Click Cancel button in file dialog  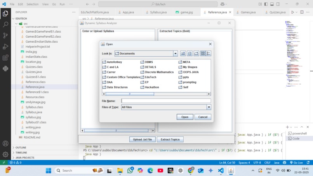coord(203,117)
